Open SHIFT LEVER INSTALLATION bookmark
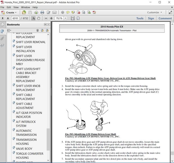Screen dimensions: 174x163 26,49
